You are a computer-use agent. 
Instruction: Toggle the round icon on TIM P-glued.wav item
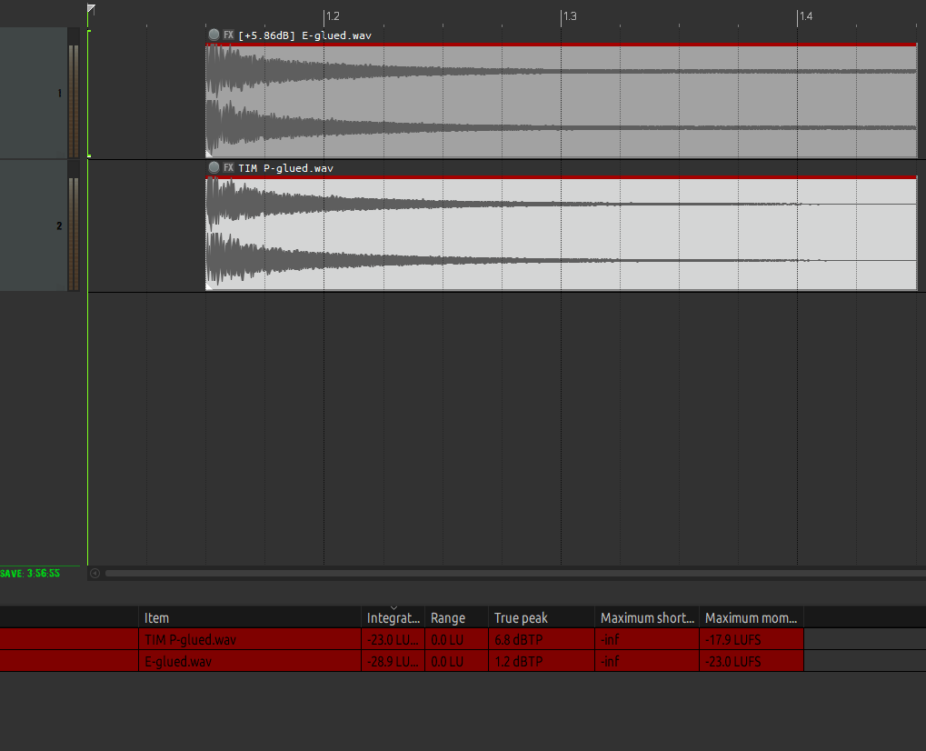(x=214, y=168)
